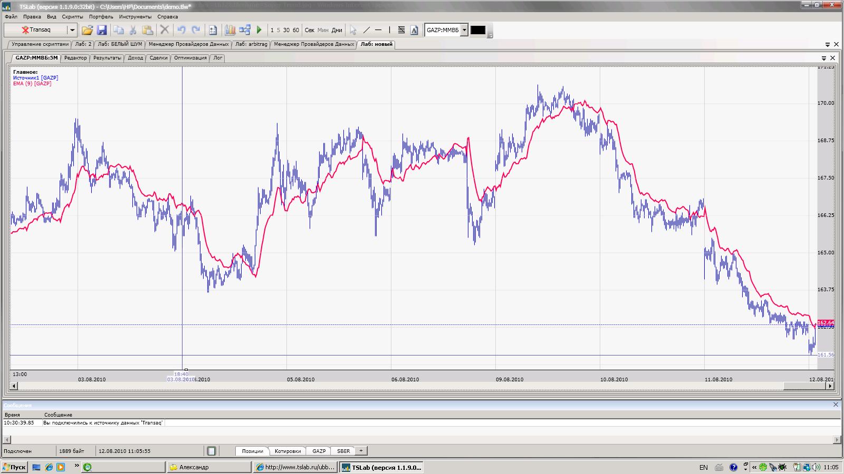Viewport: 844px width, 474px height.
Task: Switch timeframe unit to Сек
Action: [x=310, y=30]
